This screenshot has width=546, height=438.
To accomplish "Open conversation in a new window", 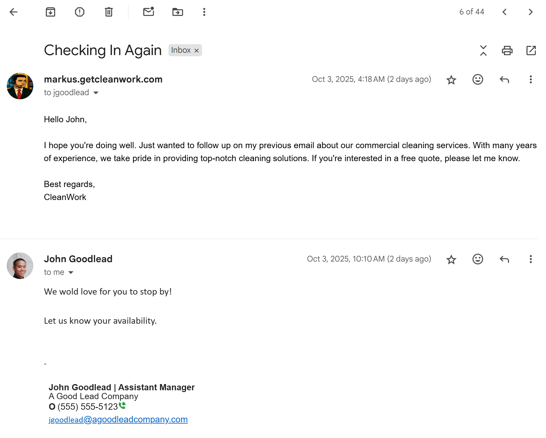I will [x=531, y=50].
